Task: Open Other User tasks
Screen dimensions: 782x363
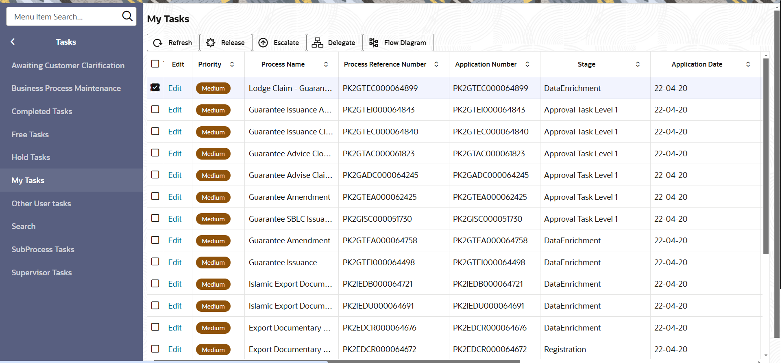Action: (x=41, y=203)
